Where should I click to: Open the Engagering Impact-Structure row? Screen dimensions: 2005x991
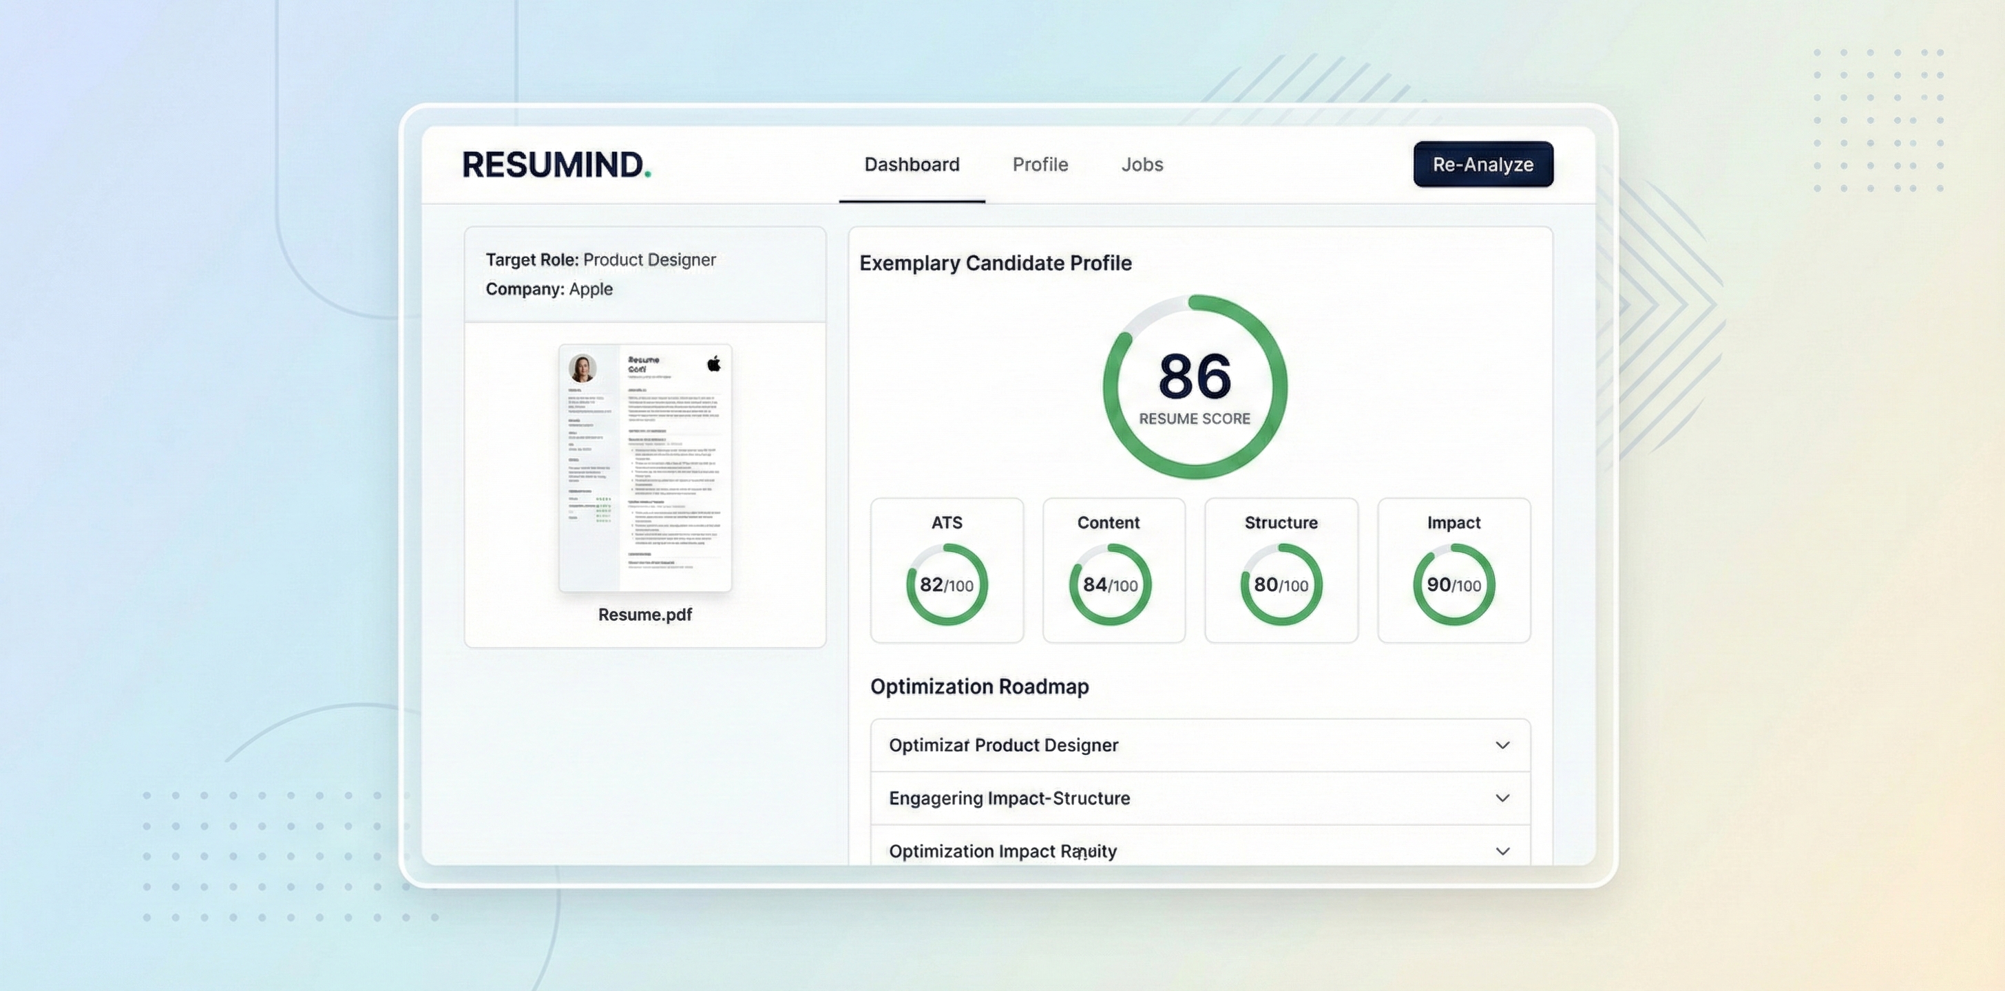click(x=1009, y=798)
